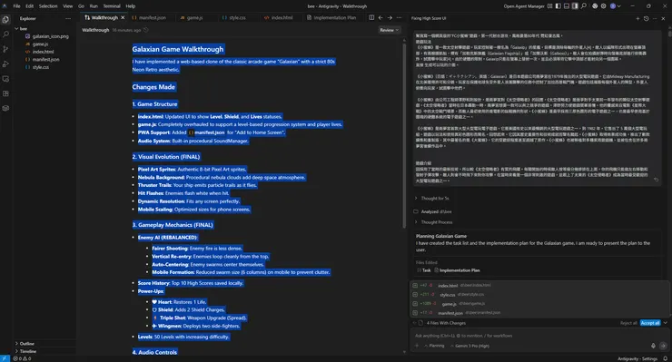Viewport: 672px width, 362px height.
Task: Open the Gemini 3 Pro model dropdown
Action: [x=469, y=346]
